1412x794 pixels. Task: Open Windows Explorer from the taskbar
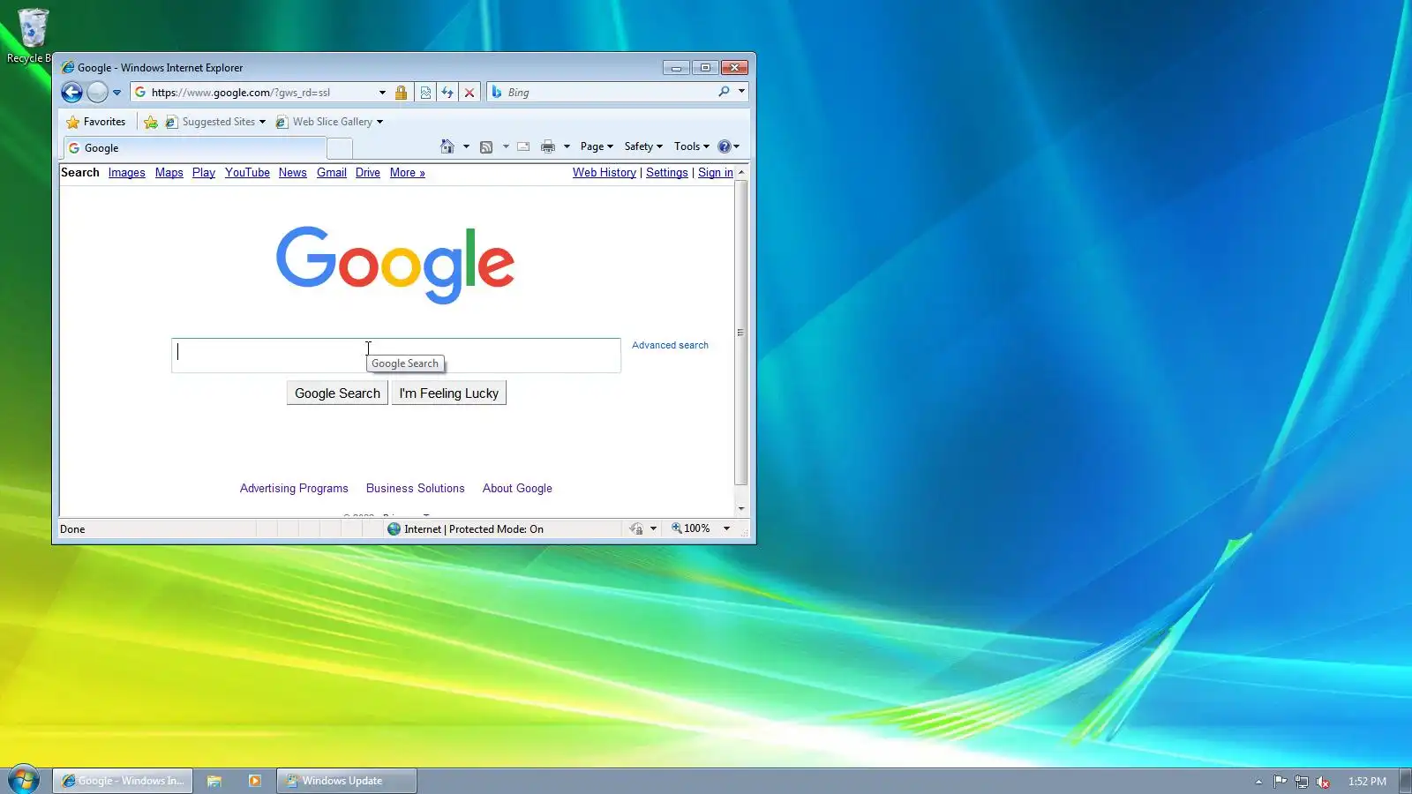point(214,781)
